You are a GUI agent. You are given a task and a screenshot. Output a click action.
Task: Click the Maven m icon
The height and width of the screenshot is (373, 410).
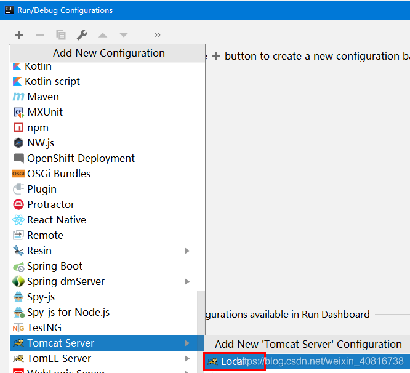point(18,97)
